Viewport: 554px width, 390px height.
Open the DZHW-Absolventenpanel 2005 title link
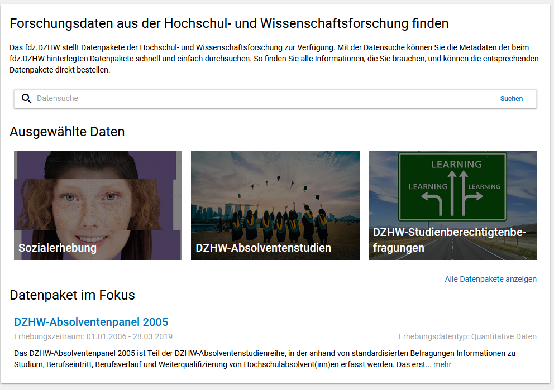pyautogui.click(x=91, y=322)
